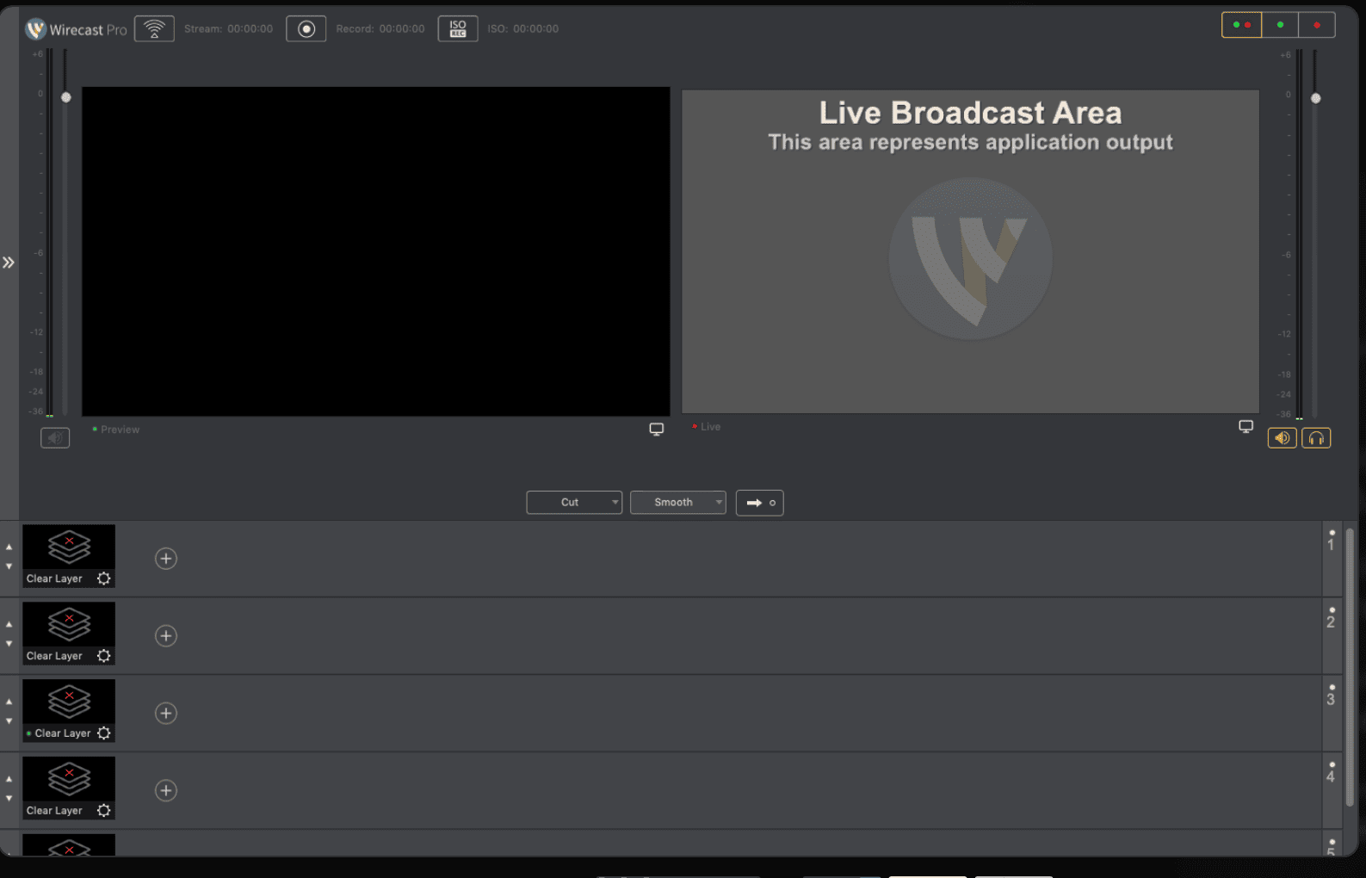Add a source to layer 3
The height and width of the screenshot is (878, 1366).
tap(166, 714)
